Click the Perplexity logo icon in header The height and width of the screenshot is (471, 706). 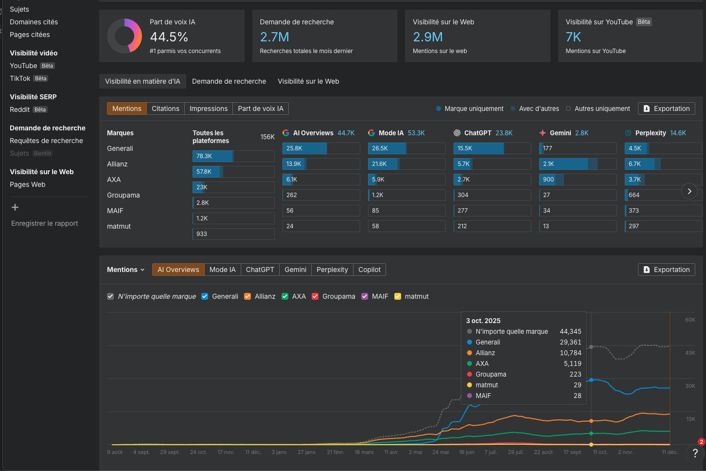click(628, 133)
